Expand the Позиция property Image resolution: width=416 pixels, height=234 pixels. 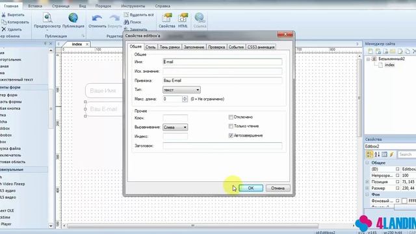coord(367,182)
